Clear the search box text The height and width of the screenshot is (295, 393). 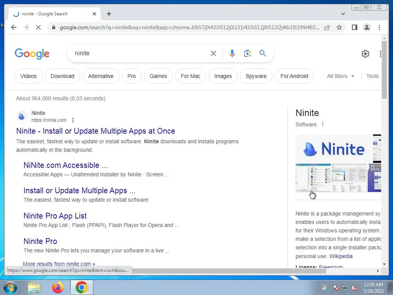213,53
